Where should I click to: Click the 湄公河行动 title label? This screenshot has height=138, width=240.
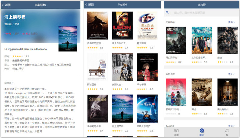pyautogui.click(x=171, y=58)
